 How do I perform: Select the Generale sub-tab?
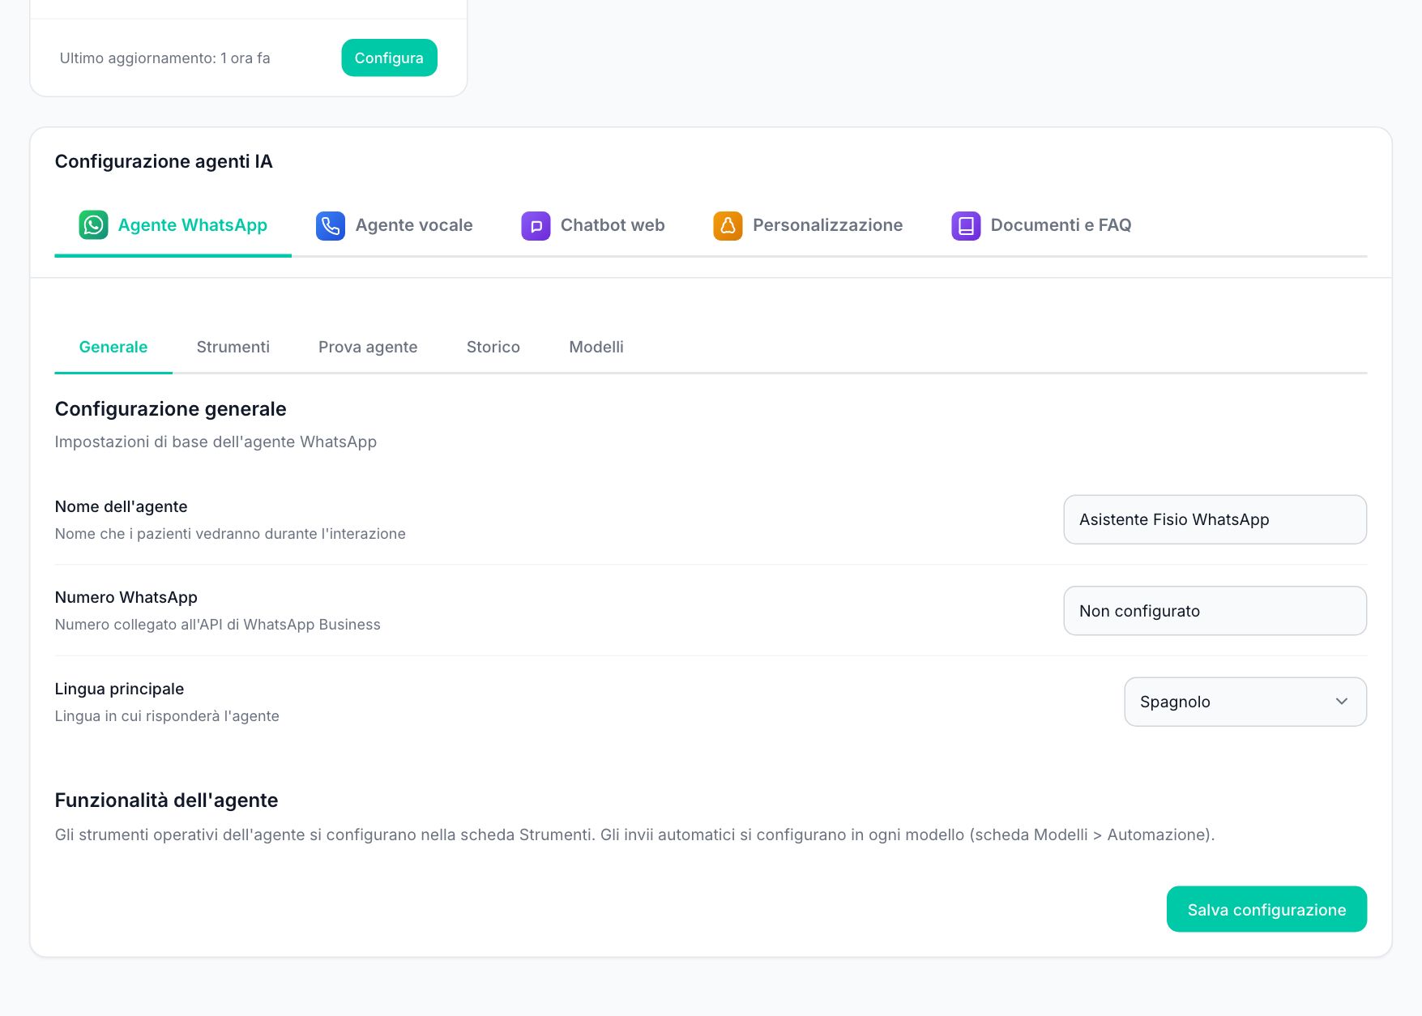tap(113, 347)
